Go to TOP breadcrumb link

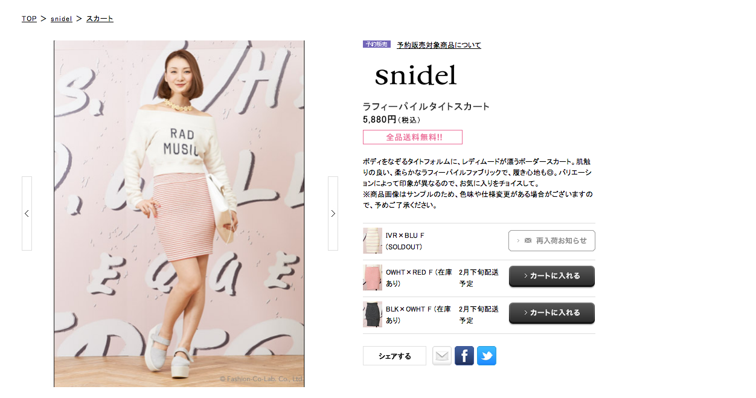point(29,19)
